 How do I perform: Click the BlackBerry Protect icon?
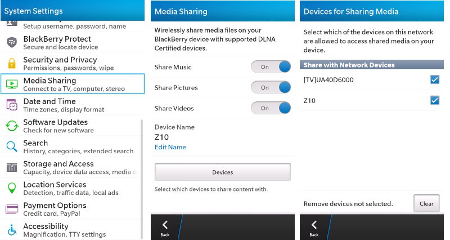point(12,42)
